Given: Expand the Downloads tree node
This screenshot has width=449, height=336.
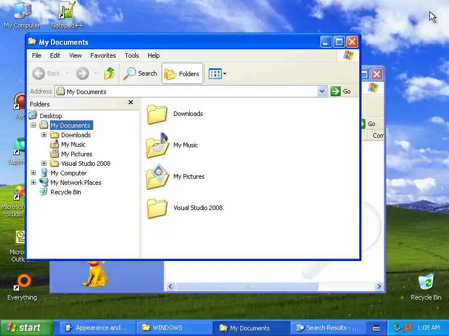Looking at the screenshot, I should click(x=44, y=134).
